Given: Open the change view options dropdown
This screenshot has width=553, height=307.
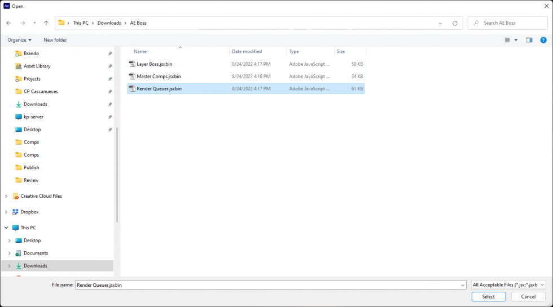Looking at the screenshot, I should [516, 40].
